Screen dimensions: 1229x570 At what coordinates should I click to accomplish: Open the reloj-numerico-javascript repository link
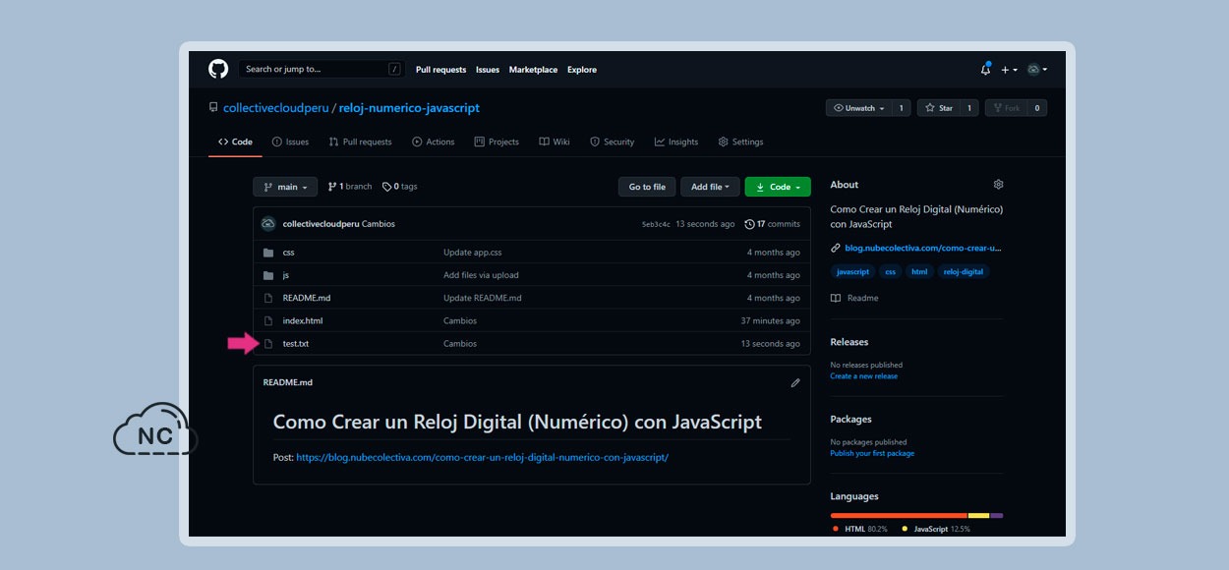point(409,108)
